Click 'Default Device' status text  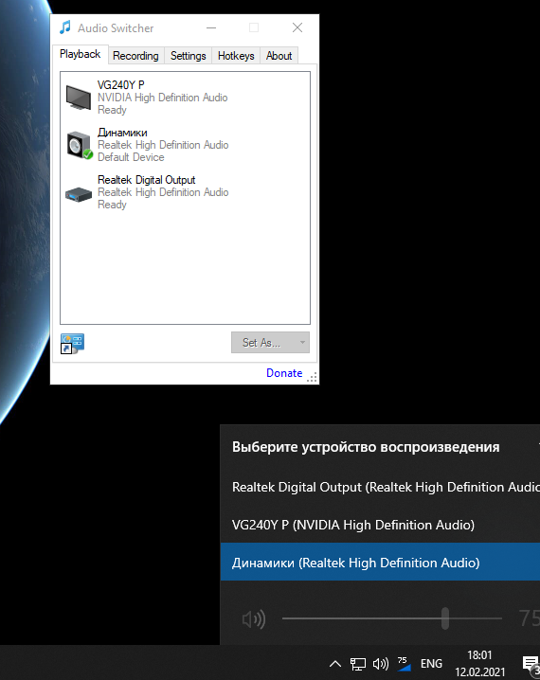[131, 157]
